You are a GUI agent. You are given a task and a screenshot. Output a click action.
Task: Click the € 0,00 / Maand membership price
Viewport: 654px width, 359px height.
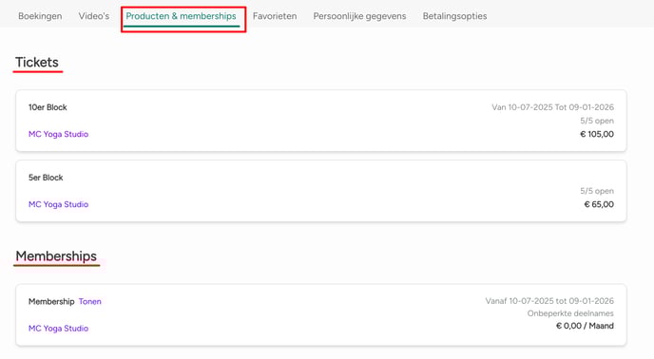585,326
